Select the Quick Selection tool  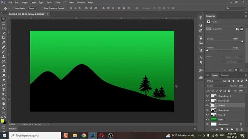pyautogui.click(x=3, y=33)
